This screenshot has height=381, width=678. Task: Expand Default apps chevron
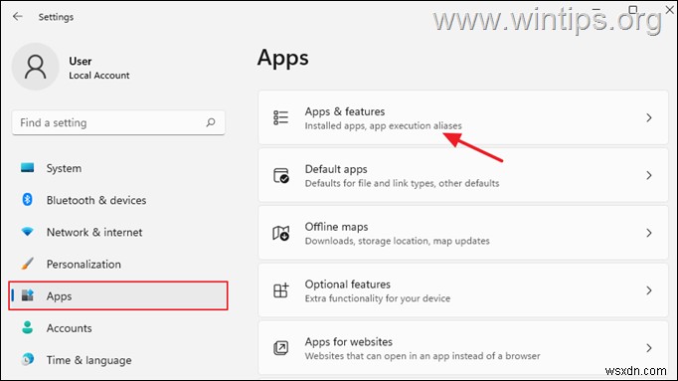tap(648, 175)
